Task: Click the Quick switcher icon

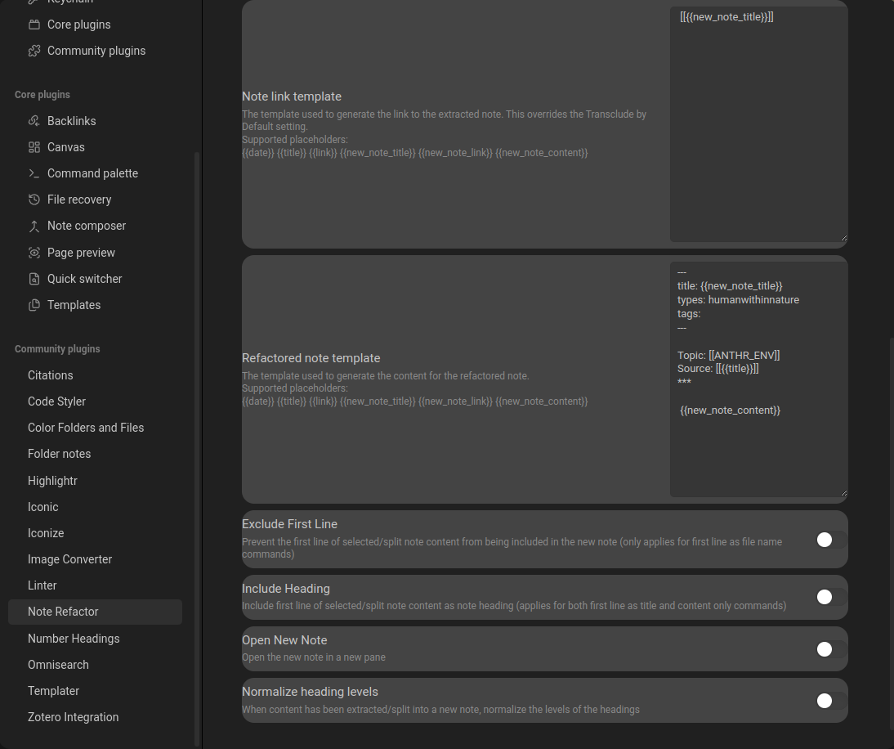Action: click(34, 279)
